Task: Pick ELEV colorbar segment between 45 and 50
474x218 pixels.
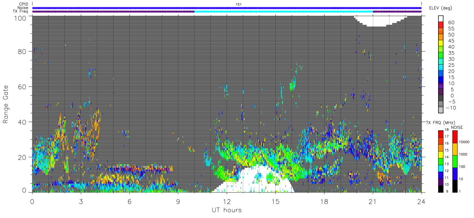Action: pyautogui.click(x=441, y=37)
